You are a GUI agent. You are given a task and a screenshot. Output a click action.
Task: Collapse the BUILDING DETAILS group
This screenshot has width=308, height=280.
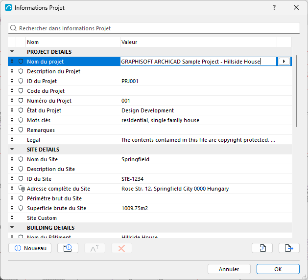coord(12,227)
